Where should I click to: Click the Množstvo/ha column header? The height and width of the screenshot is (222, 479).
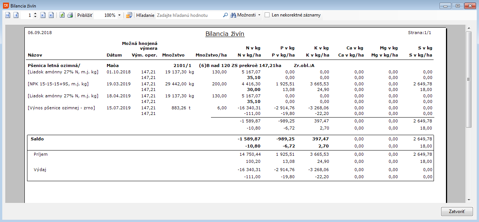(x=211, y=55)
